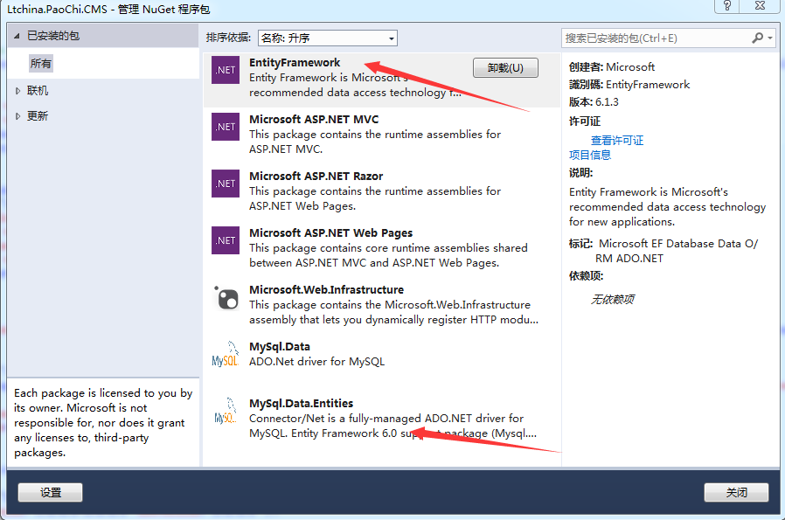785x520 pixels.
Task: Click the MySql.Data MySQL logo icon
Action: [x=226, y=354]
